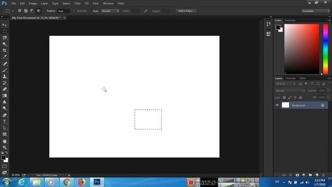Image resolution: width=332 pixels, height=187 pixels.
Task: Toggle Lock all icon in Layers
Action: [300, 98]
